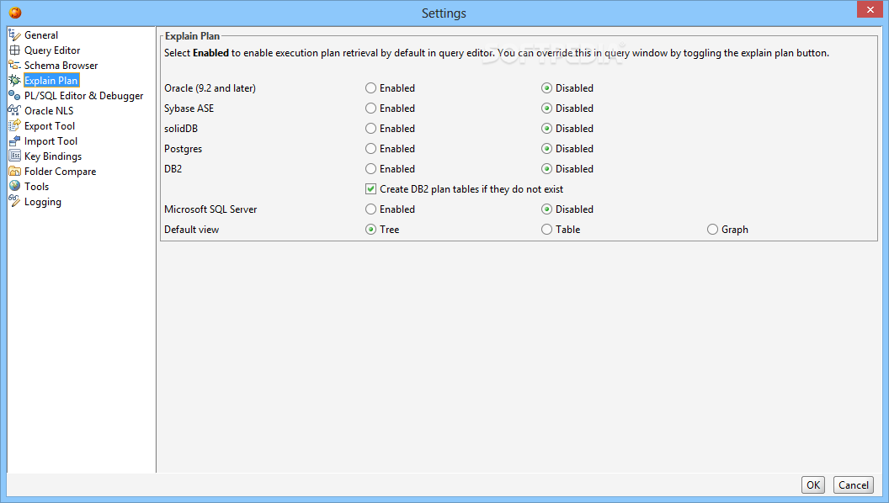The image size is (889, 503).
Task: Click the Export Tool icon
Action: pos(15,126)
